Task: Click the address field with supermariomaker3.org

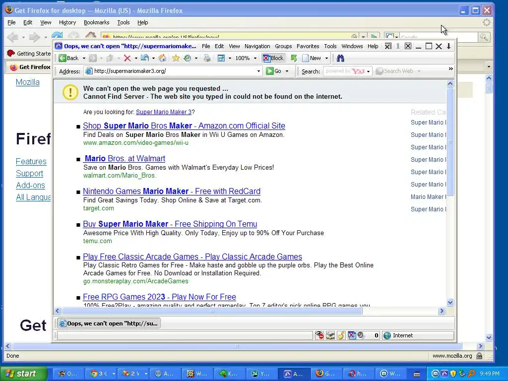Action: (173, 71)
